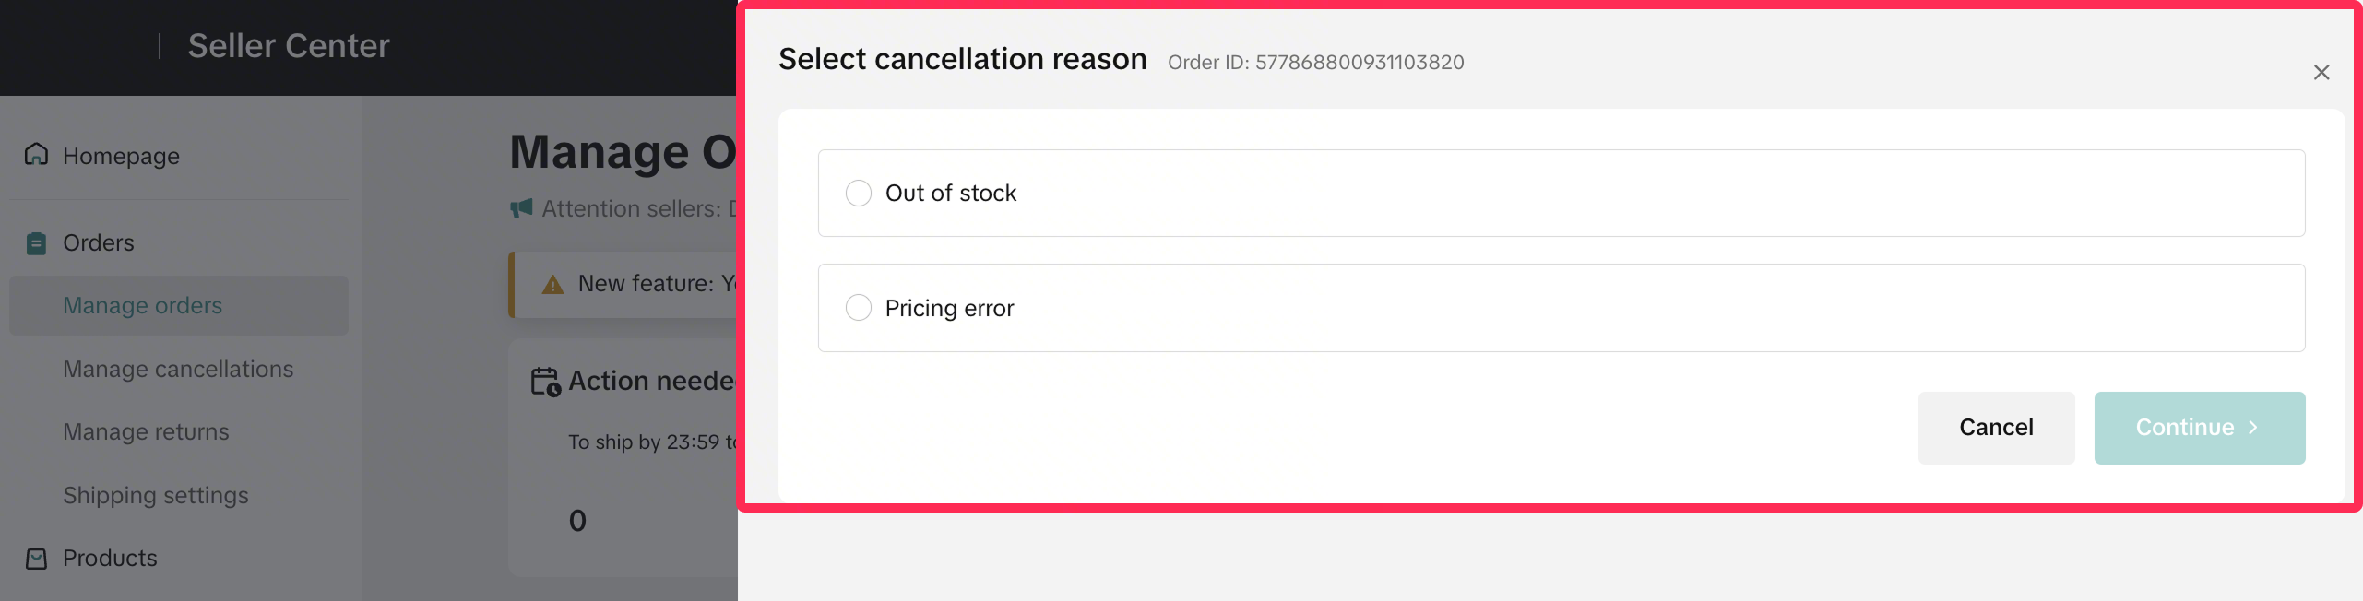Image resolution: width=2363 pixels, height=601 pixels.
Task: Click the Products box icon in sidebar
Action: coord(36,559)
